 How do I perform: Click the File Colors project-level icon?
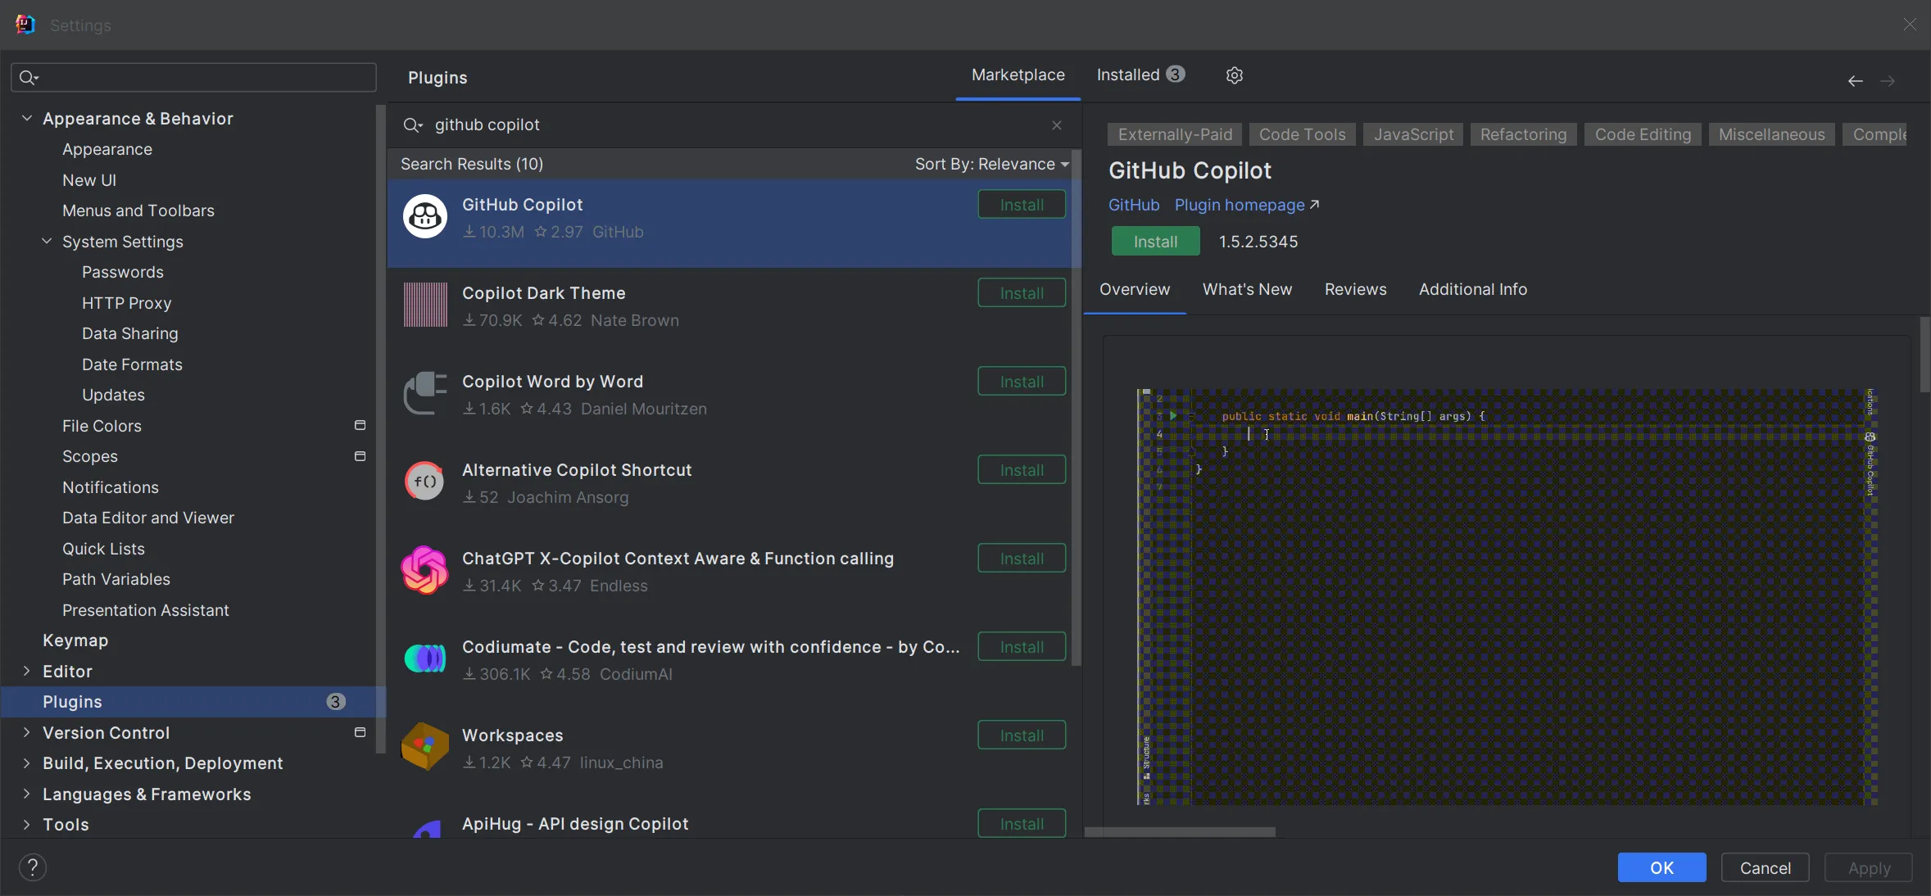coord(360,425)
